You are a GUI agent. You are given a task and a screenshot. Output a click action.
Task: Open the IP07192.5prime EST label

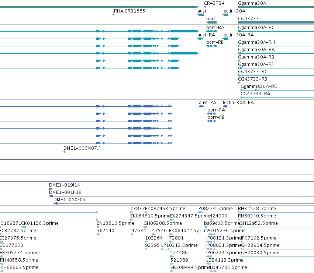click(x=259, y=238)
